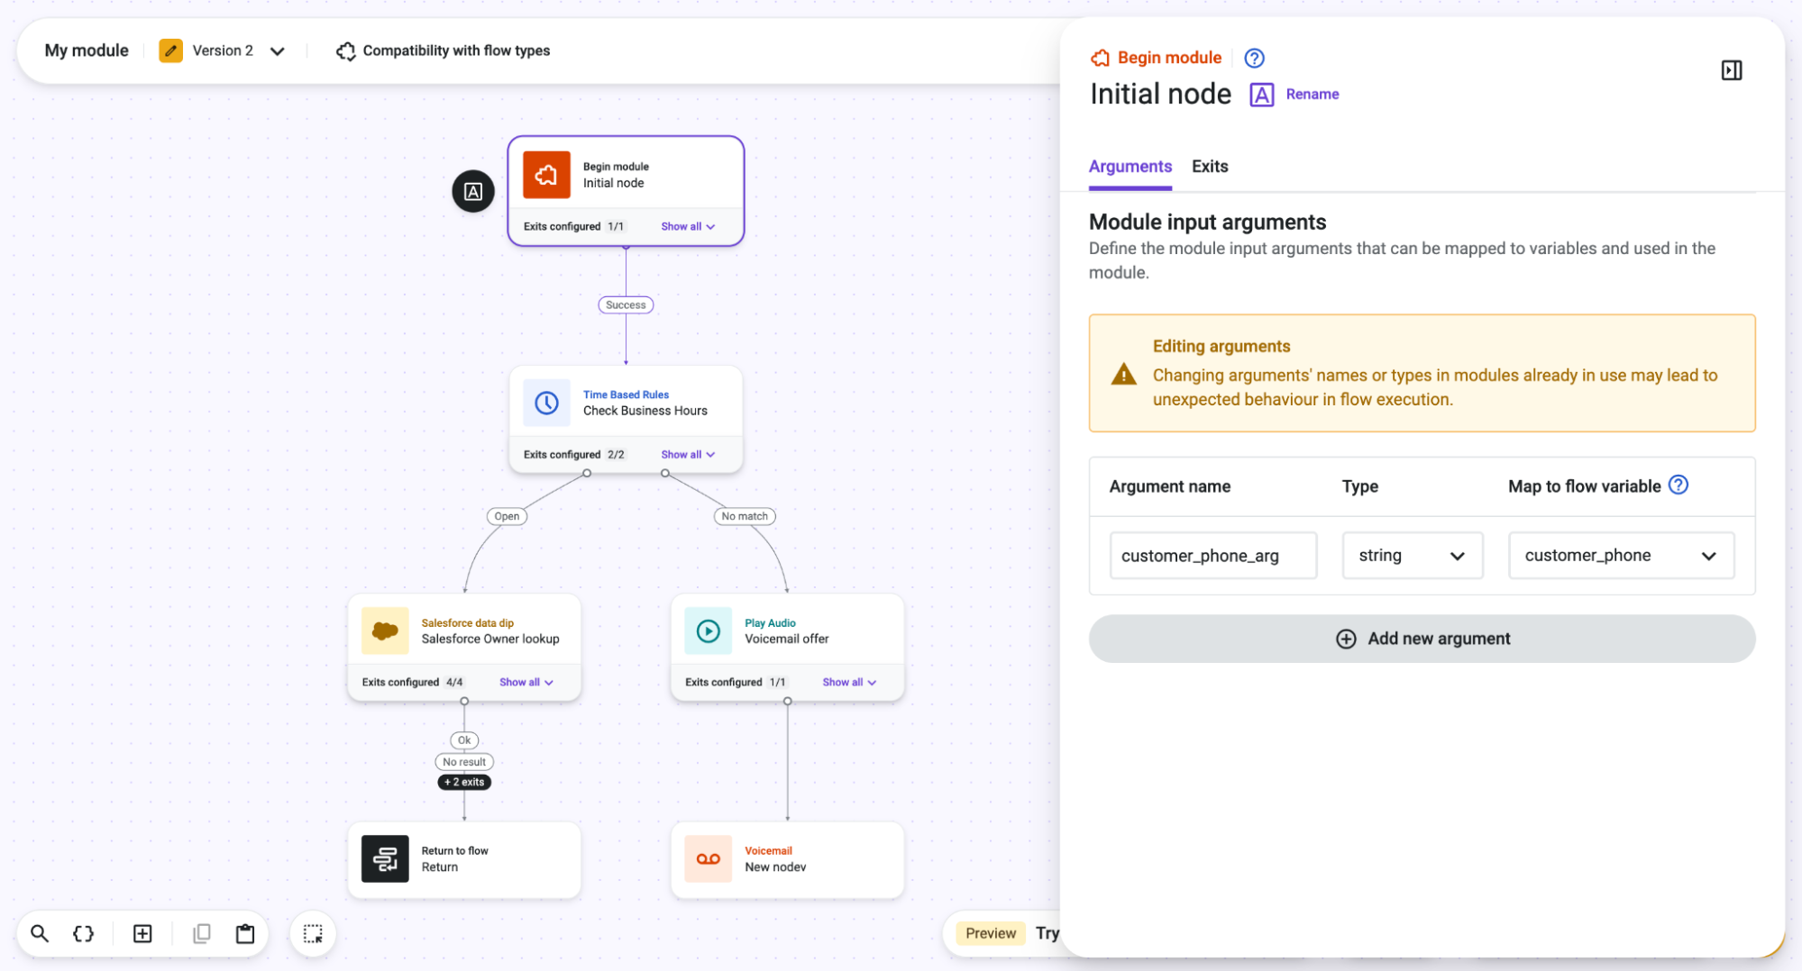Expand Show all exits on Check Business Hours
The image size is (1802, 971).
point(688,455)
